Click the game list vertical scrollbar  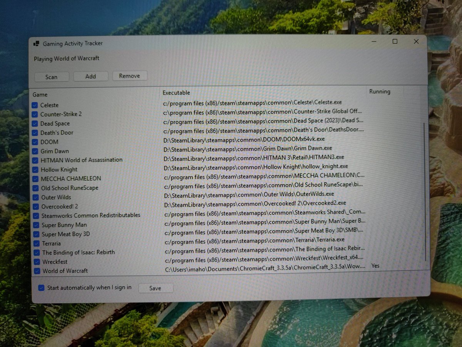click(425, 192)
